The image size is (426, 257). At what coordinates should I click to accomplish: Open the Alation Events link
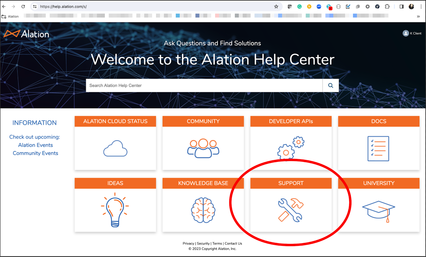(35, 145)
